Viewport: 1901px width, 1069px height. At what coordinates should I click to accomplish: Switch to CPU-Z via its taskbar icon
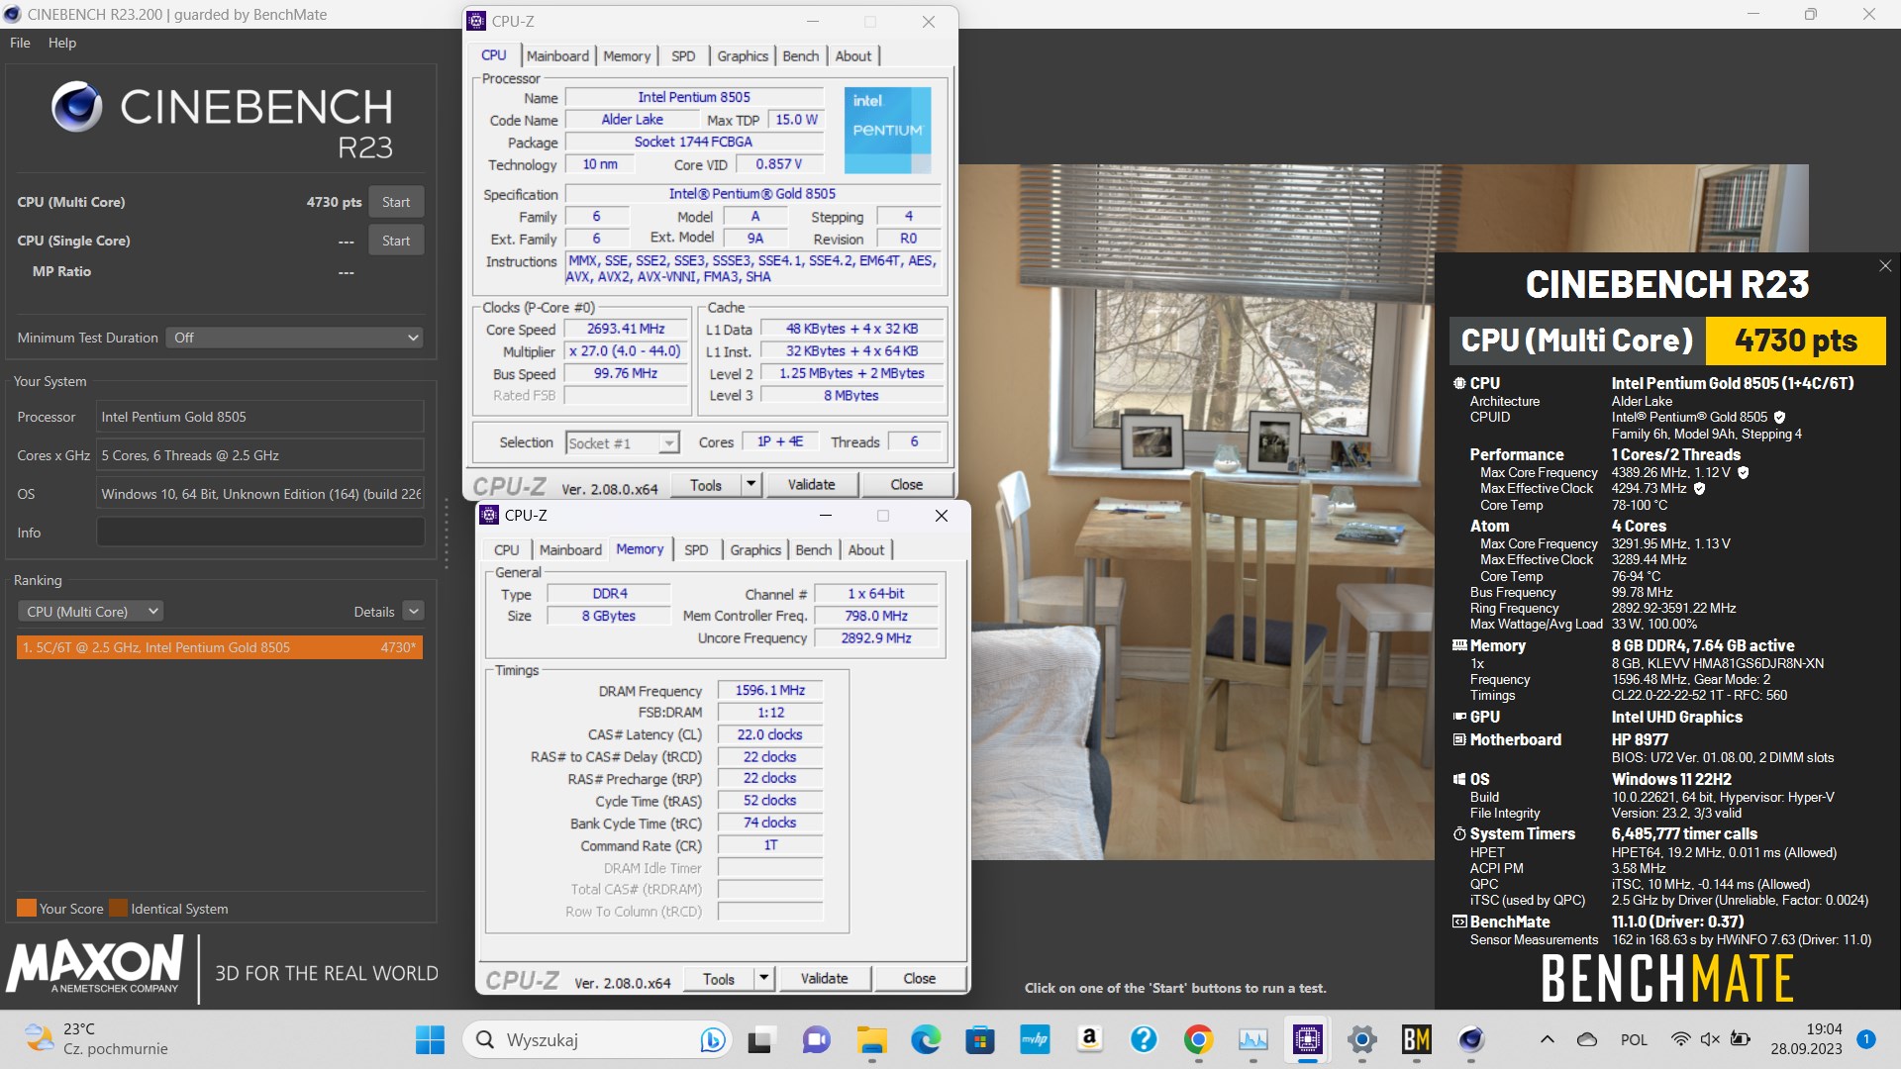tap(1307, 1040)
